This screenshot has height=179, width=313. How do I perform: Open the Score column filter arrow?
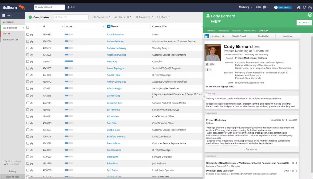click(104, 26)
